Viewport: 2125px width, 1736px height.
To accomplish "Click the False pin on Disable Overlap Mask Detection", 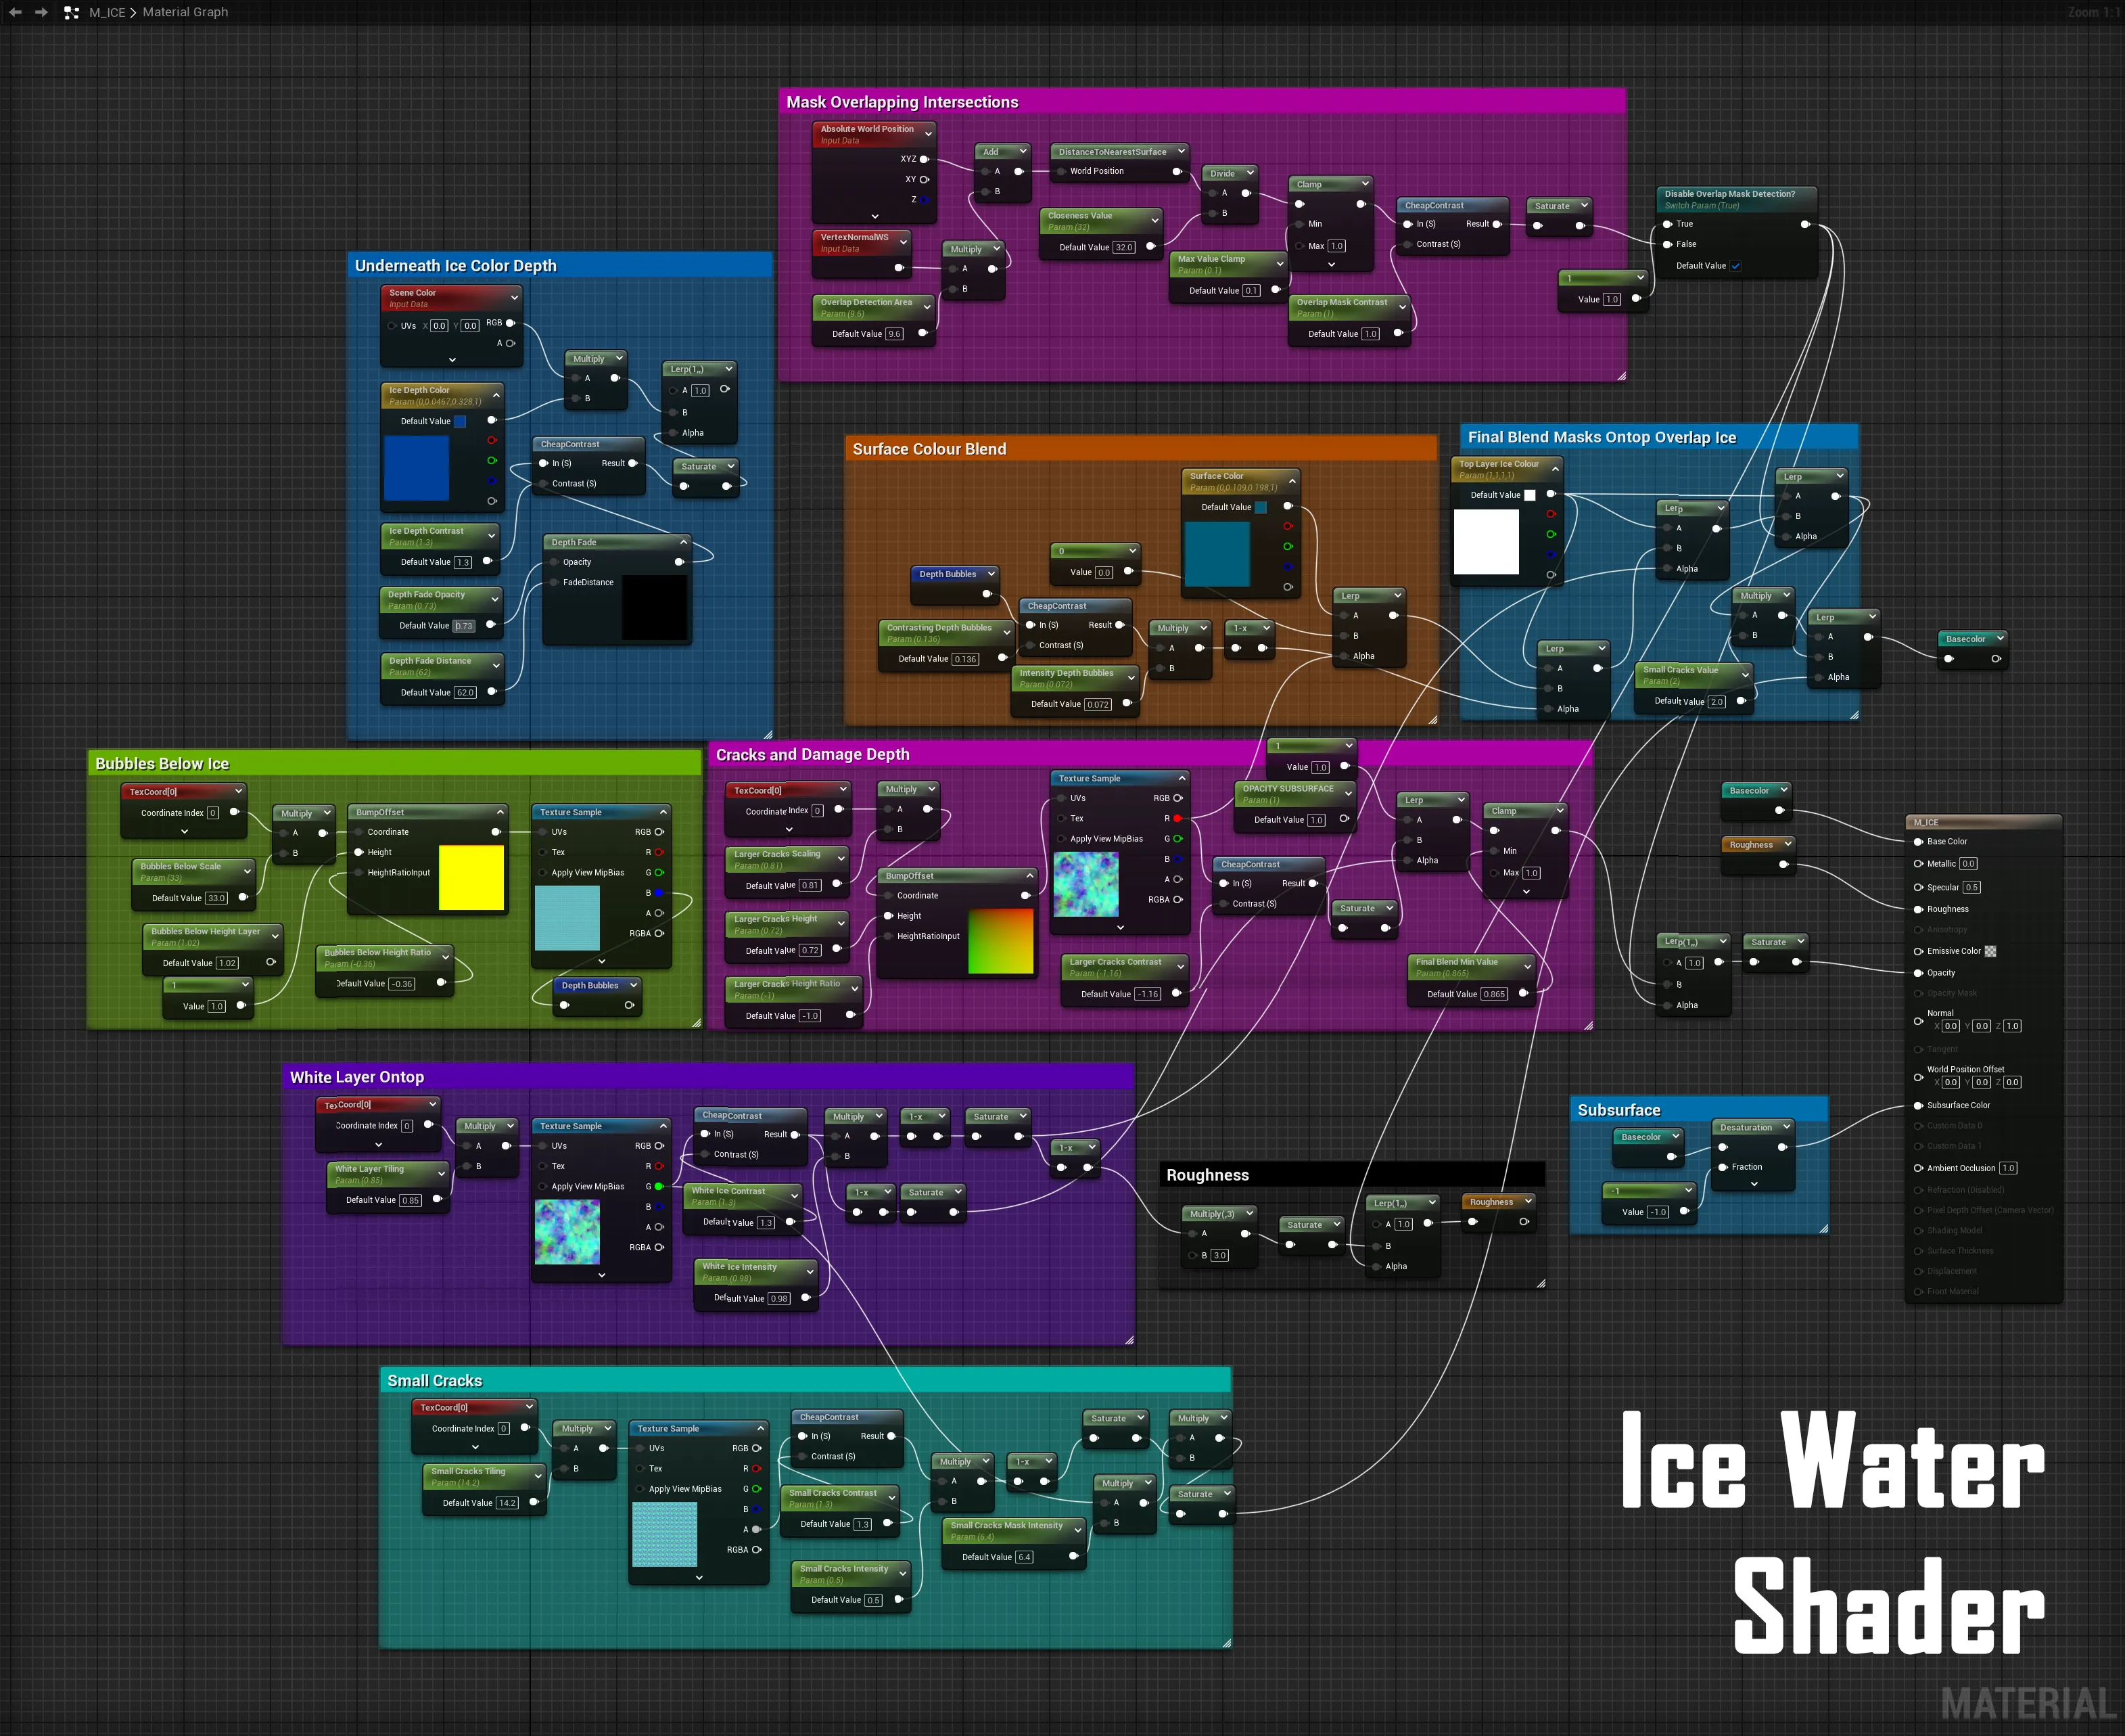I will tap(1667, 244).
